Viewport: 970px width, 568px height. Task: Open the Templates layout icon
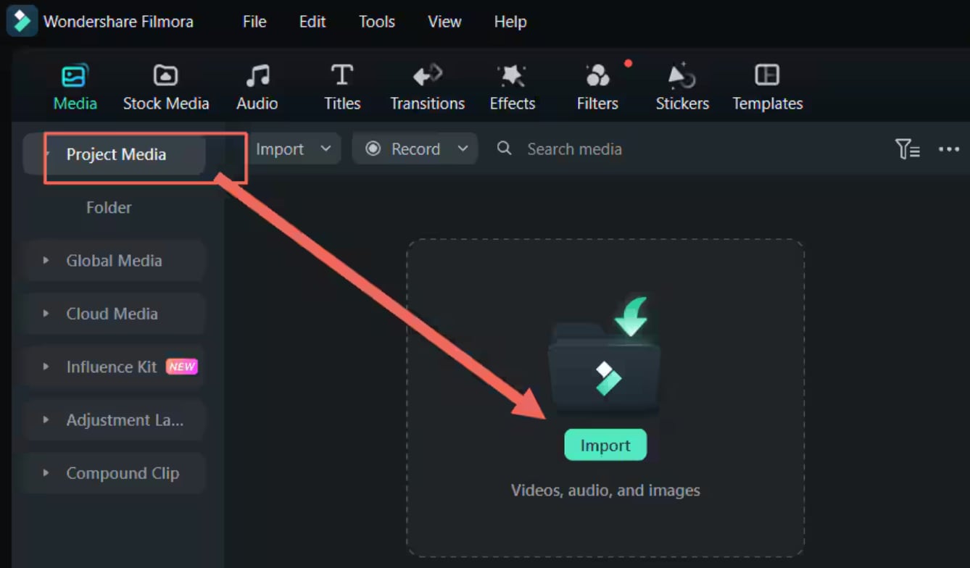tap(767, 75)
